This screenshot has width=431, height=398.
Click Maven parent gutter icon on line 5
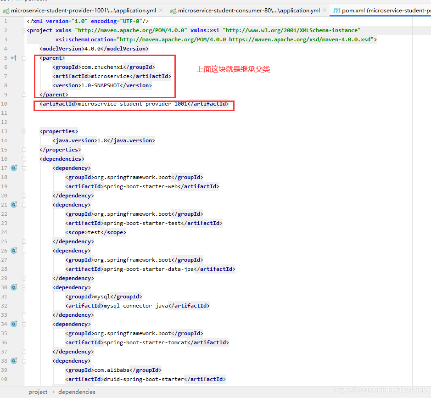(x=14, y=58)
